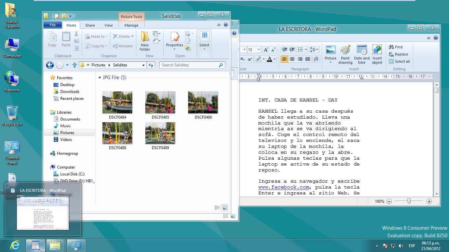Screen dimensions: 449x252
Task: Toggle the subscript formatting button
Action: click(x=242, y=59)
